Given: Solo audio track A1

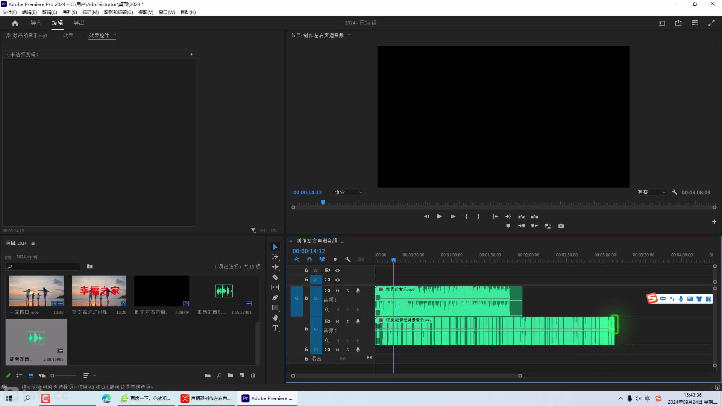Looking at the screenshot, I should tap(347, 291).
